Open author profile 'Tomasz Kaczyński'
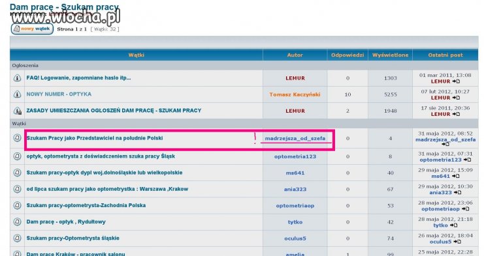 [295, 94]
